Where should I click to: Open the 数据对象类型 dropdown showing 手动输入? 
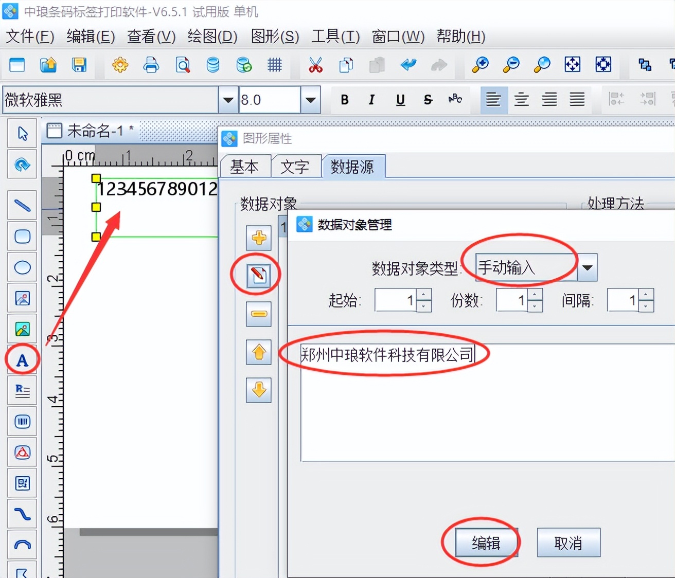tap(588, 267)
